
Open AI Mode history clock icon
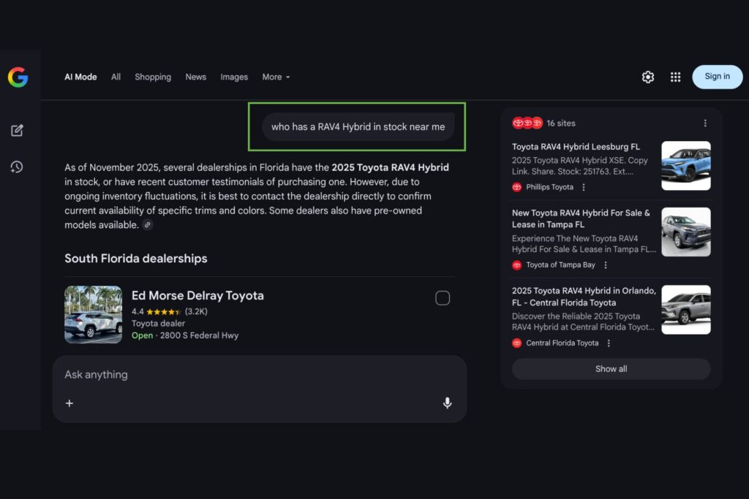point(17,167)
